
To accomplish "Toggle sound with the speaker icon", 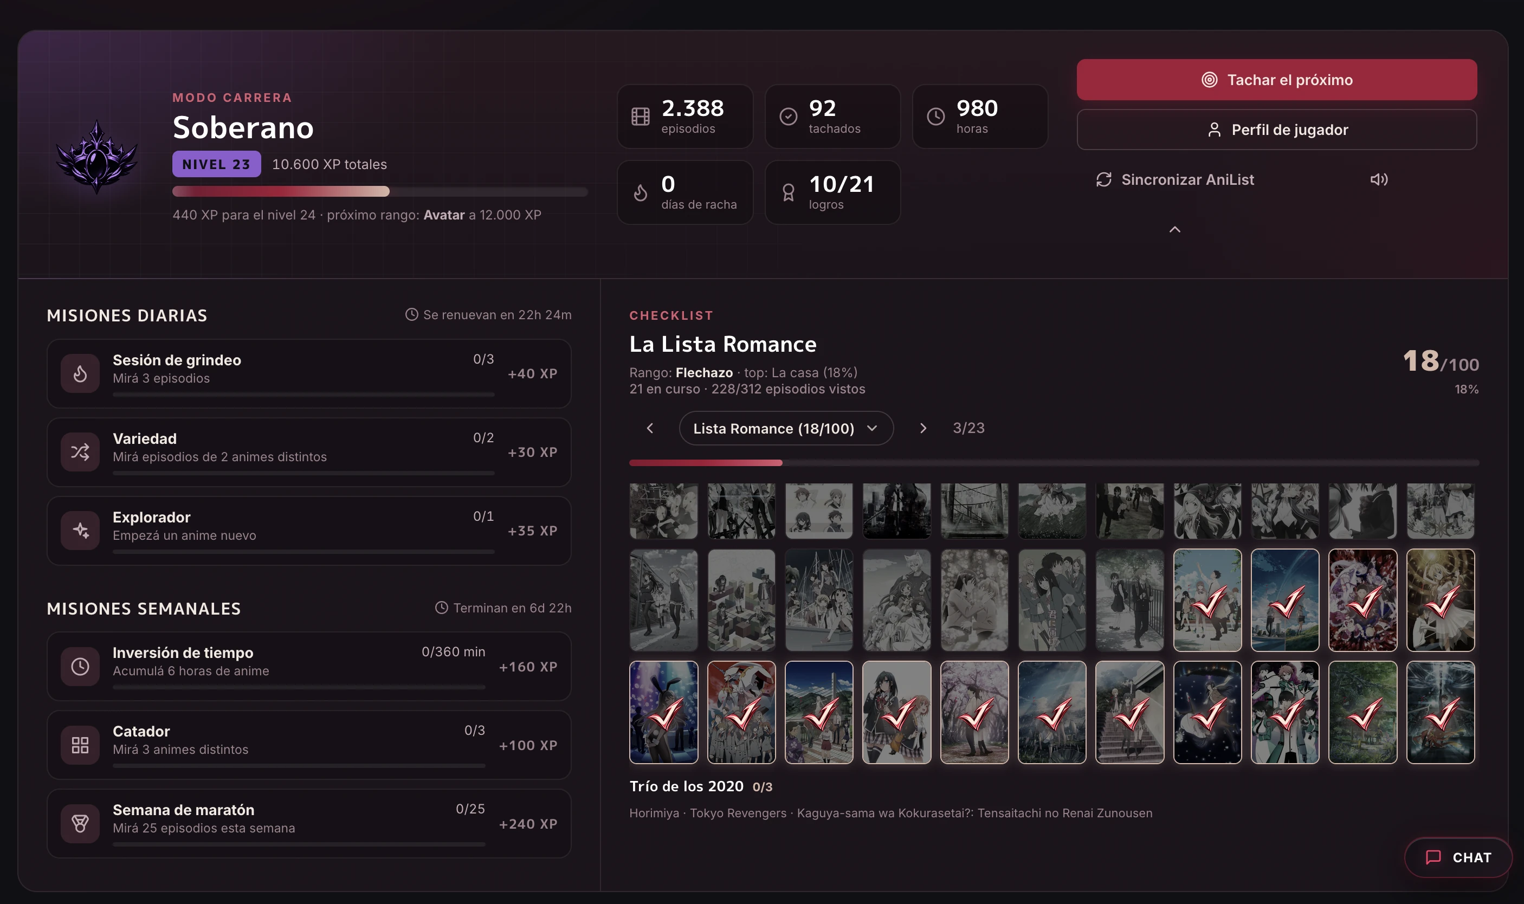I will tap(1378, 179).
